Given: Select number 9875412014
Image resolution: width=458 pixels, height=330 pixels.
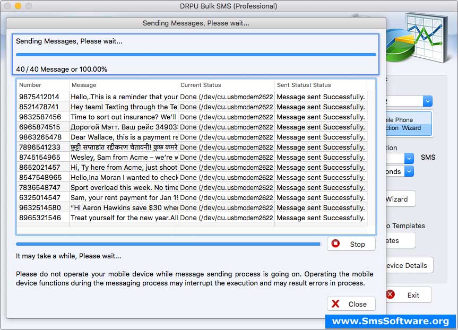Looking at the screenshot, I should tap(39, 97).
